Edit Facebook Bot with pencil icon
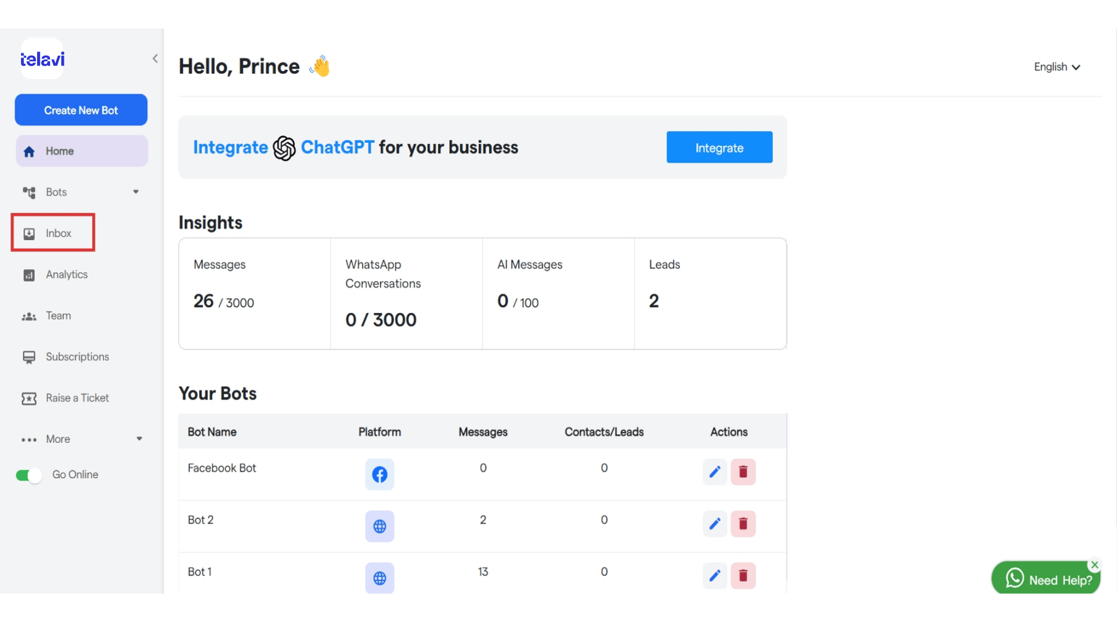Screen dimensions: 1117x631 click(715, 472)
